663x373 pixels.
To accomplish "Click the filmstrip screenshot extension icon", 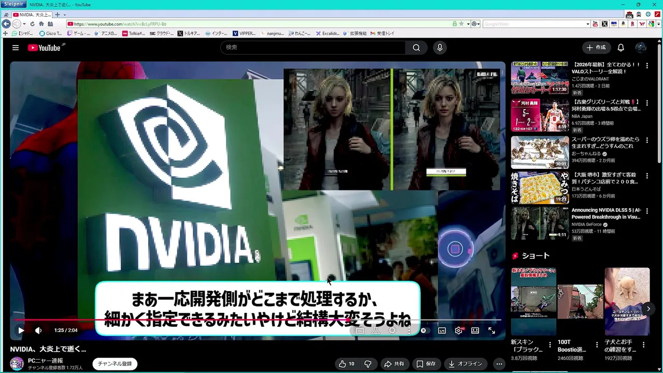I will point(359,330).
